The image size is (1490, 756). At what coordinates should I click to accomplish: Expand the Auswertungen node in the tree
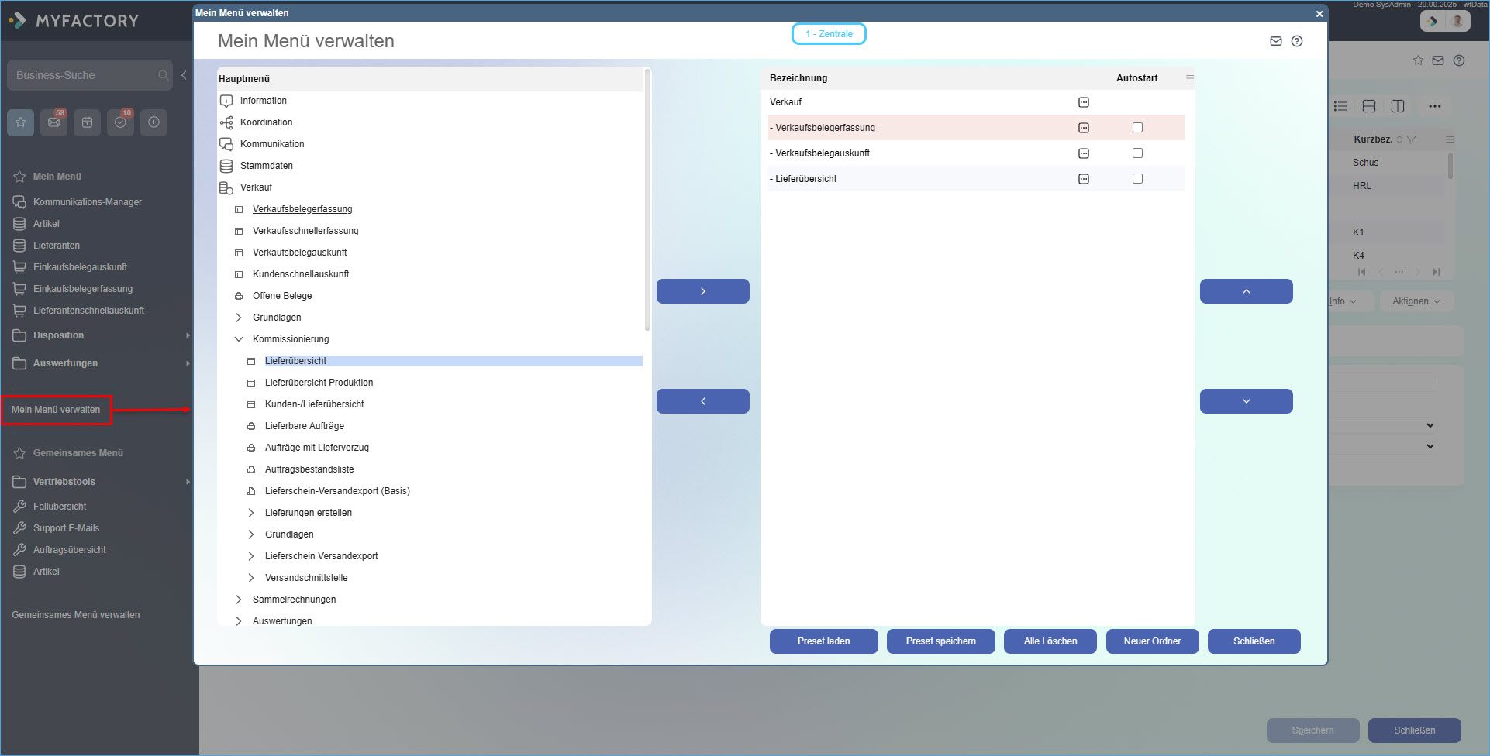tap(239, 621)
